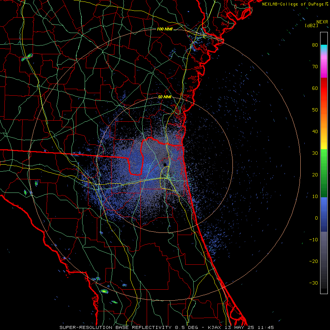This screenshot has height=330, width=330.
Task: Click the -10 value on the dBZ scale
Action: [x=313, y=240]
